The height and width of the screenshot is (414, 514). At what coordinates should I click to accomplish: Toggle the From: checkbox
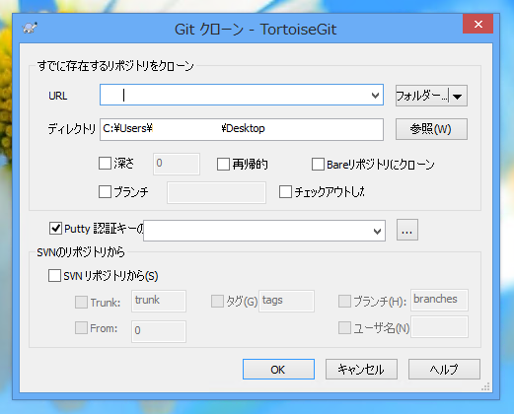pos(81,328)
